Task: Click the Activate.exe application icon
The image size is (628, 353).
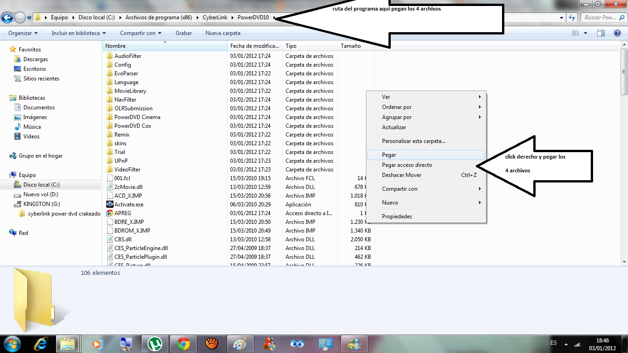Action: point(109,205)
